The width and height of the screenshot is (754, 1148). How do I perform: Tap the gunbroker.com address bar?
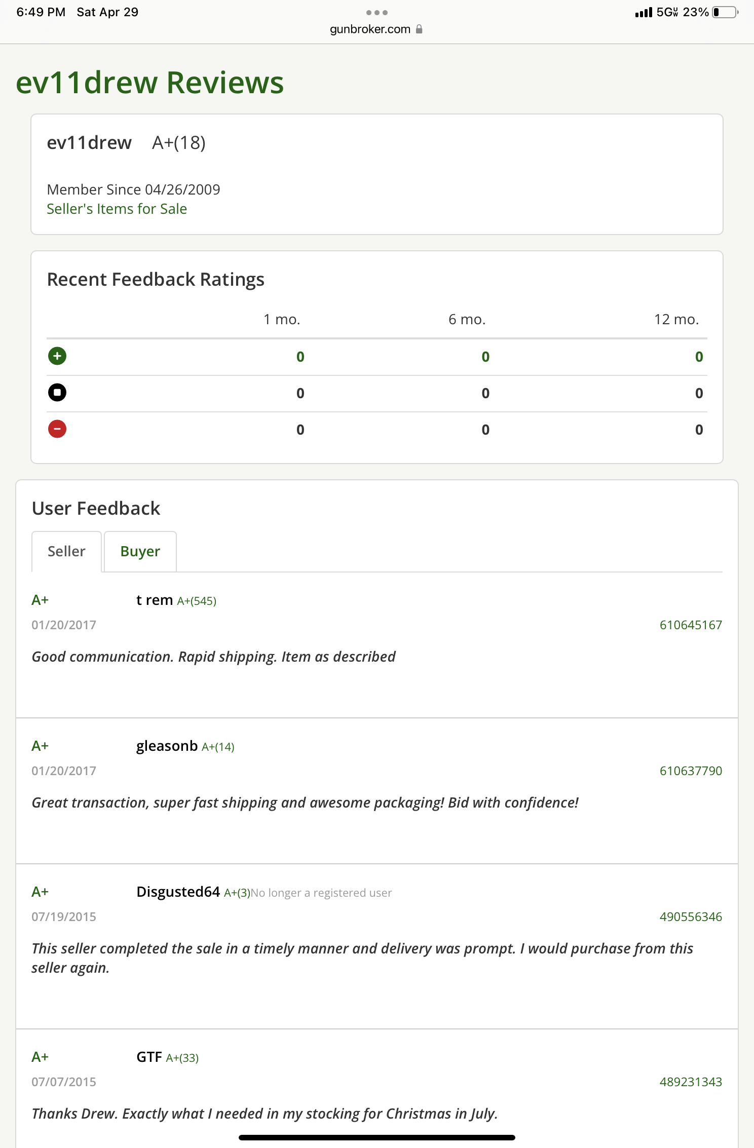(370, 29)
